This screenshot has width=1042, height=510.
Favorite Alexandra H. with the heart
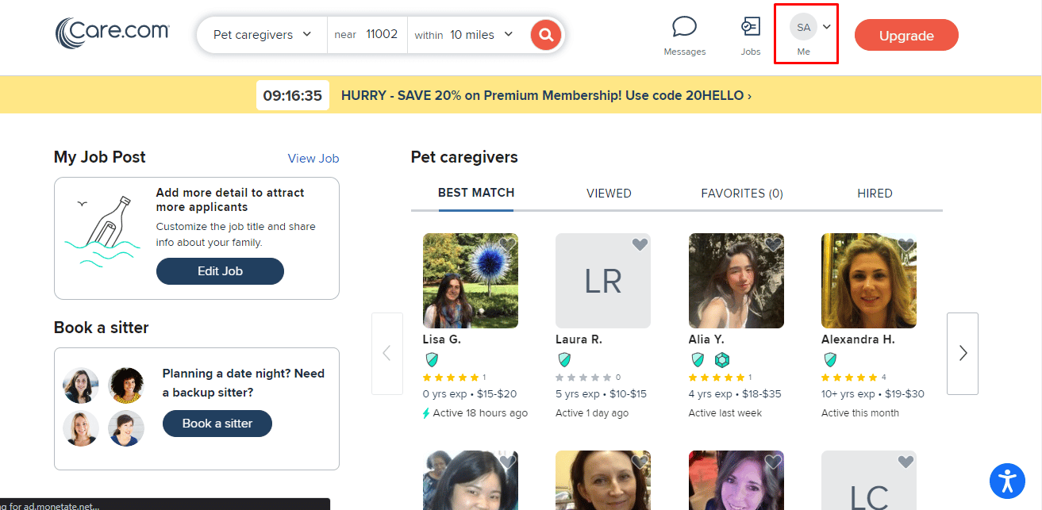coord(906,244)
